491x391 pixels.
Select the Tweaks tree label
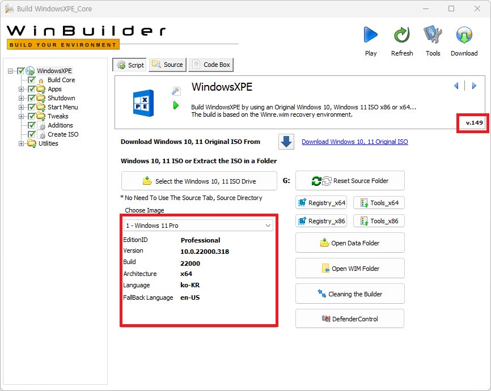tap(58, 116)
